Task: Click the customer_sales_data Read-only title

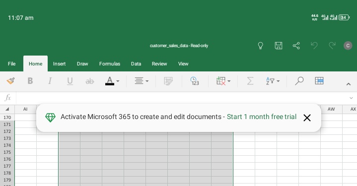Action: 179,46
